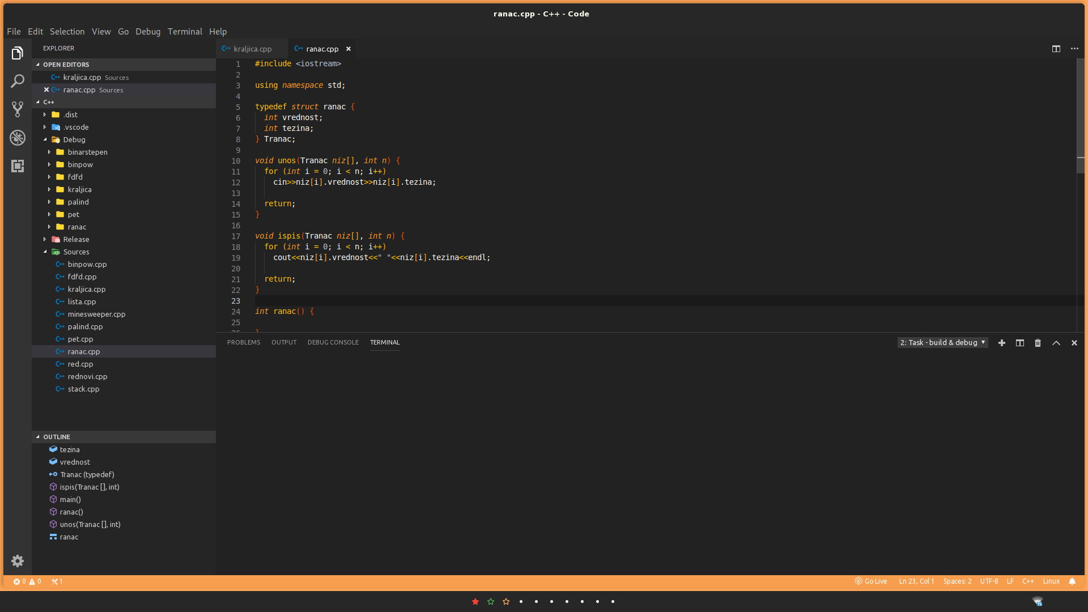The height and width of the screenshot is (612, 1088).
Task: Click Ln 23, Col 1 in status bar
Action: (x=916, y=581)
